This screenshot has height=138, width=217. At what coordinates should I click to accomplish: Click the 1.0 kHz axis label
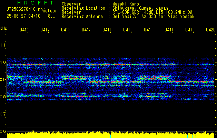tap(3, 62)
